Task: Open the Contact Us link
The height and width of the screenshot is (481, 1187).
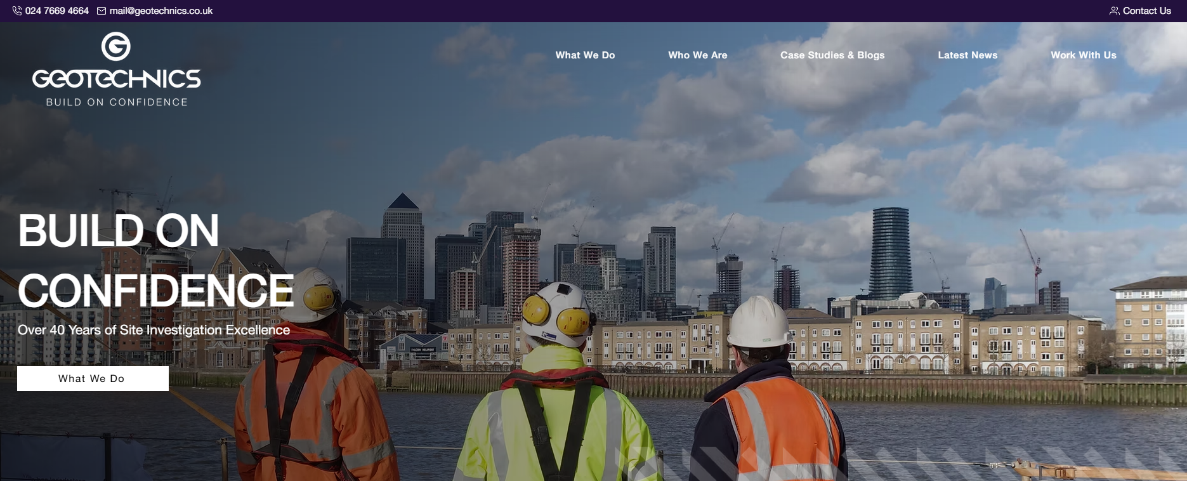Action: (x=1146, y=11)
